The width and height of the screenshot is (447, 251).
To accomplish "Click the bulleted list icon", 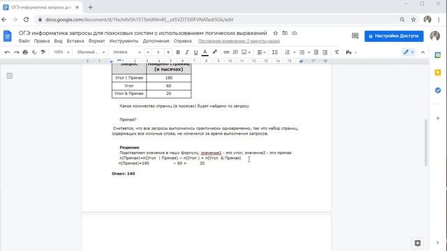I will click(x=302, y=52).
